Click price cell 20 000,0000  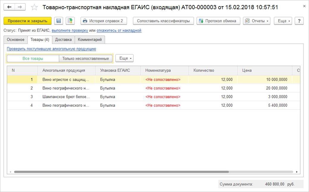tap(265, 88)
